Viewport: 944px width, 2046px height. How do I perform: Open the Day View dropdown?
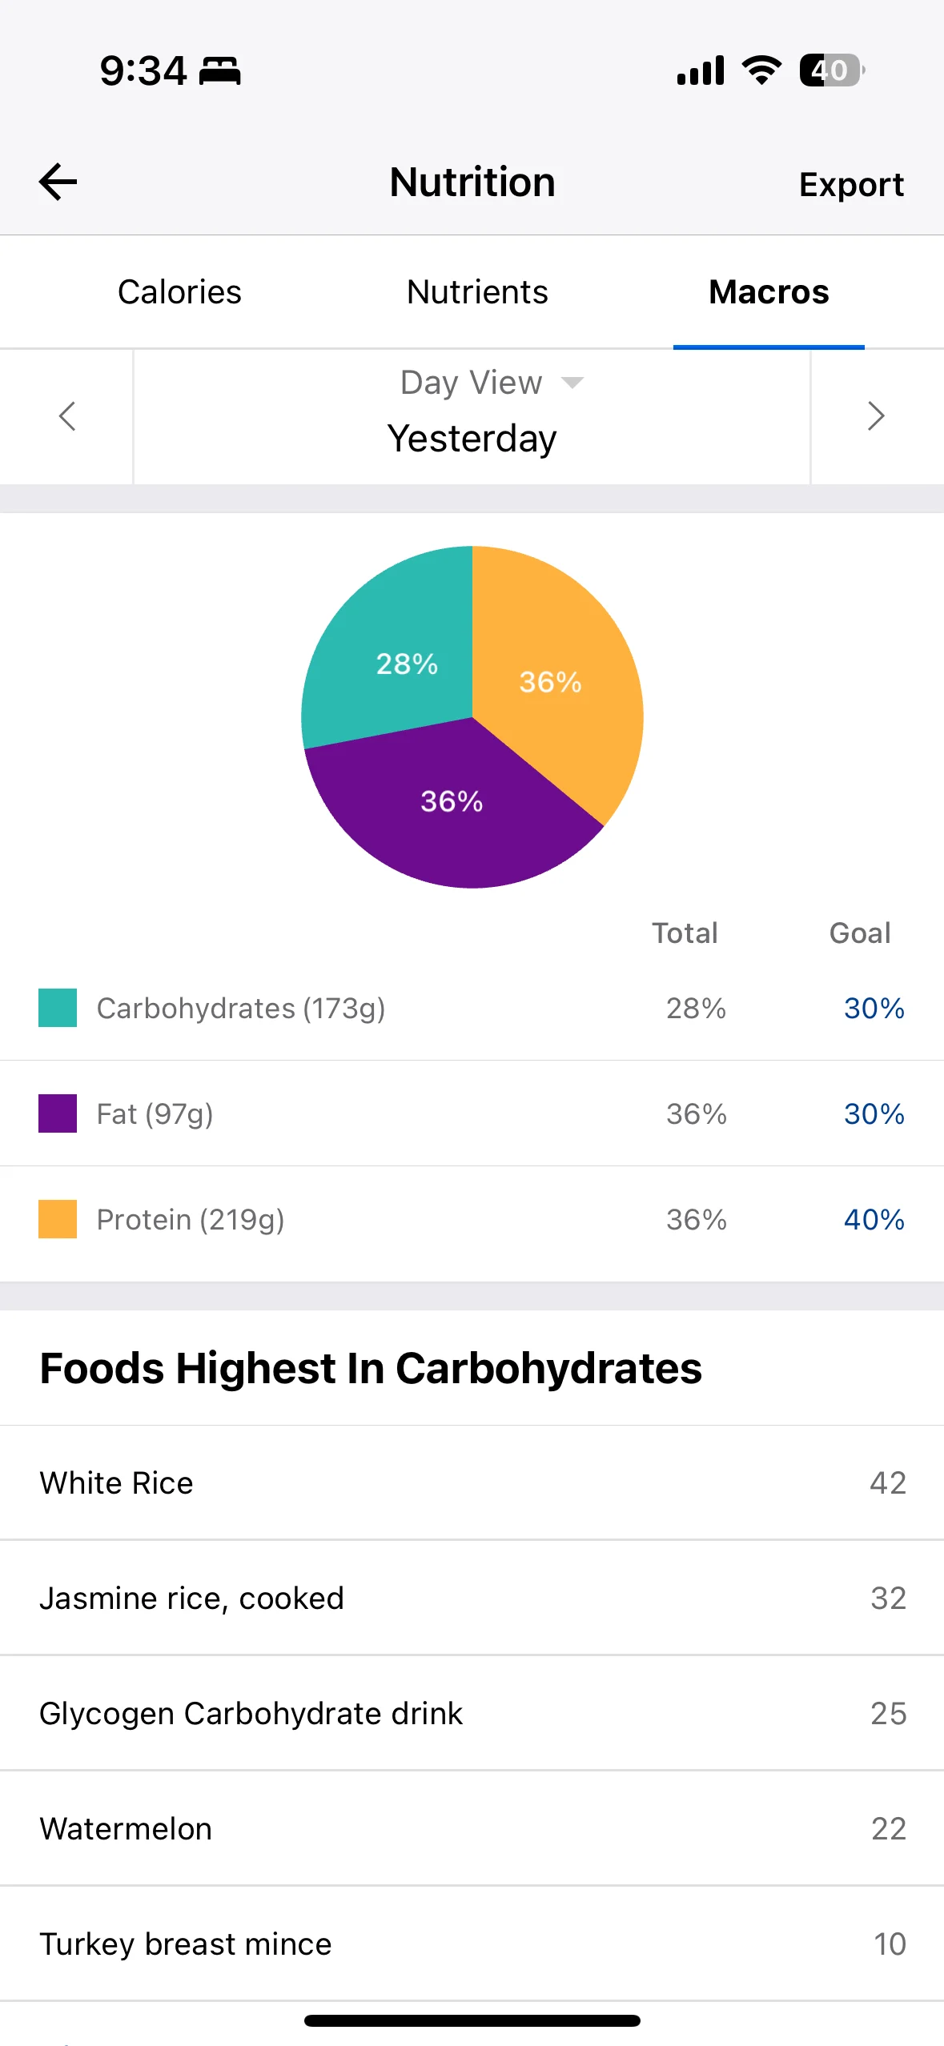click(x=472, y=383)
